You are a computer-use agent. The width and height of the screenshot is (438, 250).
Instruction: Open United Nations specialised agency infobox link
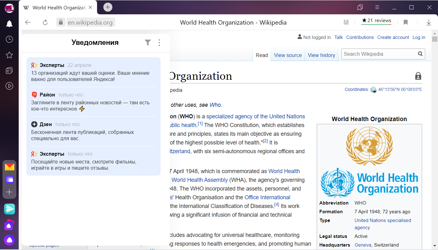pyautogui.click(x=383, y=224)
